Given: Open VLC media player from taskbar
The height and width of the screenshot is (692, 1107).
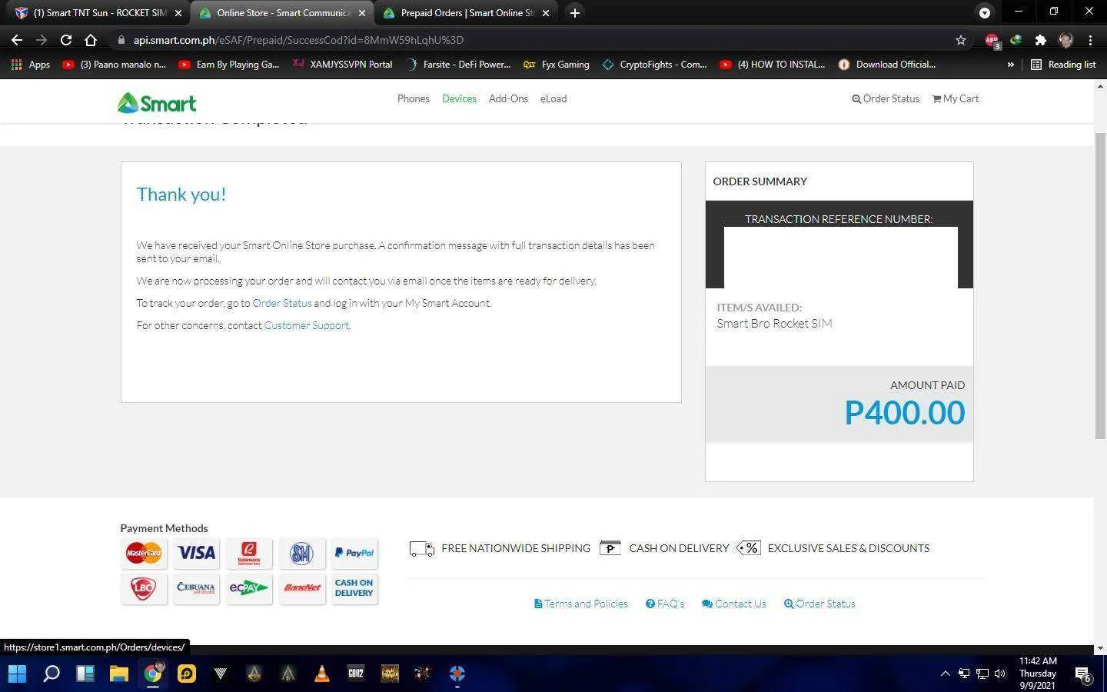Looking at the screenshot, I should 321,674.
